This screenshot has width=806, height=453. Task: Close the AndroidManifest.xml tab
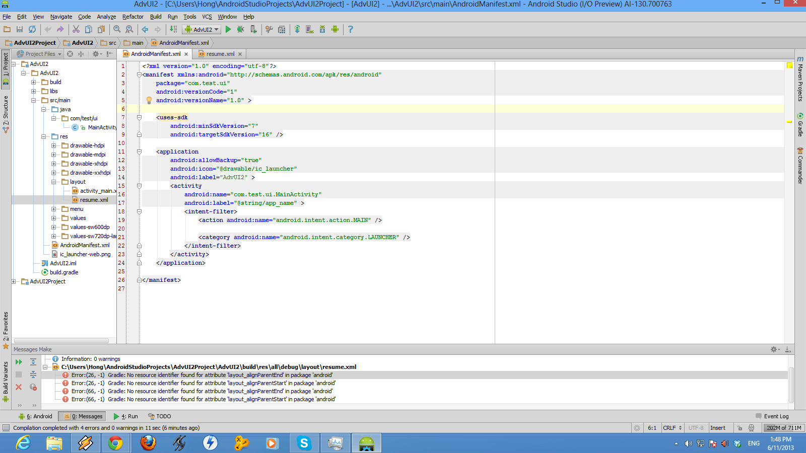coord(186,54)
